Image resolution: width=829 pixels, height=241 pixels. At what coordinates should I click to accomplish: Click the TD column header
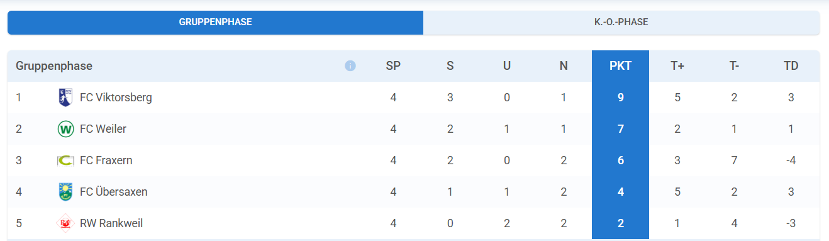(791, 66)
